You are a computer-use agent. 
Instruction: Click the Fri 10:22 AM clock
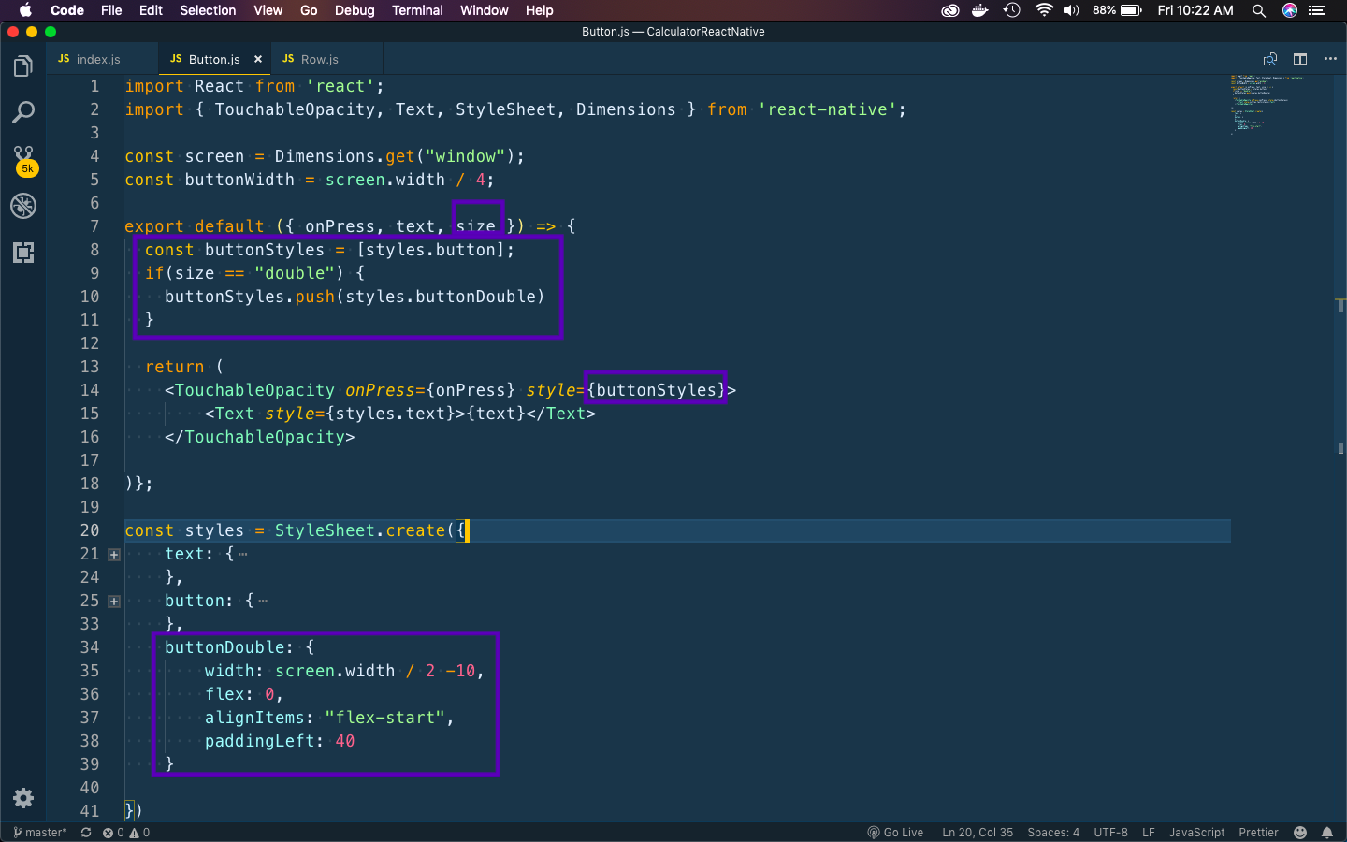1195,10
